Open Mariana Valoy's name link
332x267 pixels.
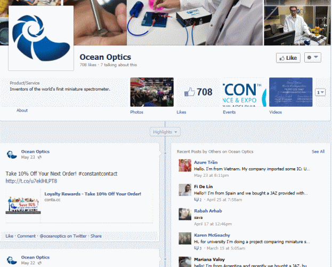(209, 260)
